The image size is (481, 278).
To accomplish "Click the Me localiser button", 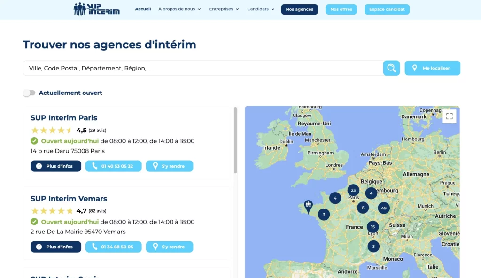I will click(x=432, y=68).
